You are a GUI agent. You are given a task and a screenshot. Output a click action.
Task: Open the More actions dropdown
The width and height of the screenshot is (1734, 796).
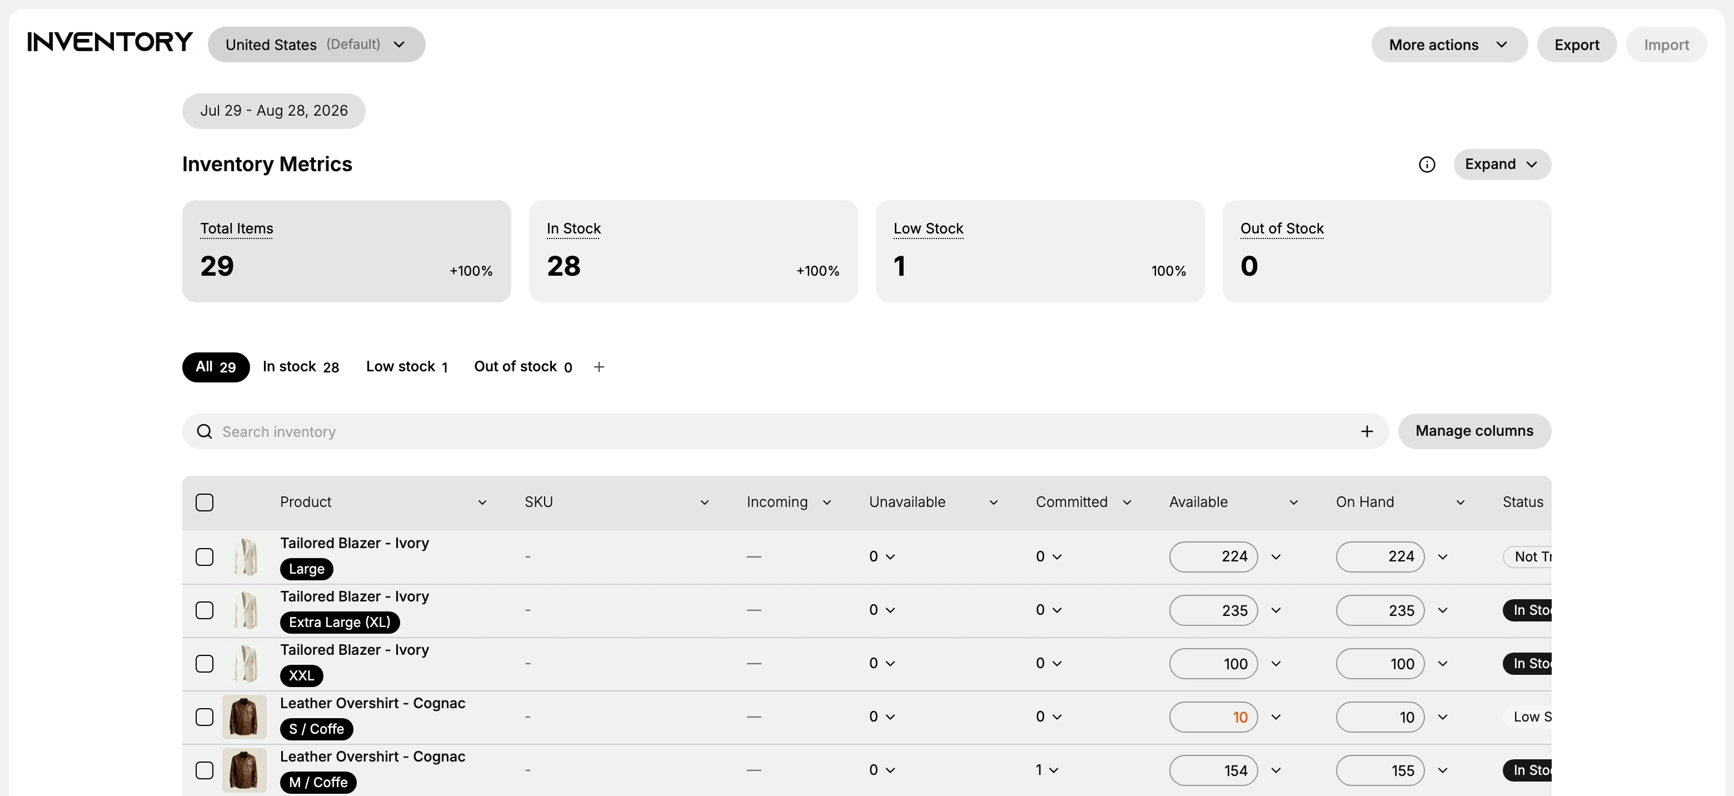point(1449,44)
